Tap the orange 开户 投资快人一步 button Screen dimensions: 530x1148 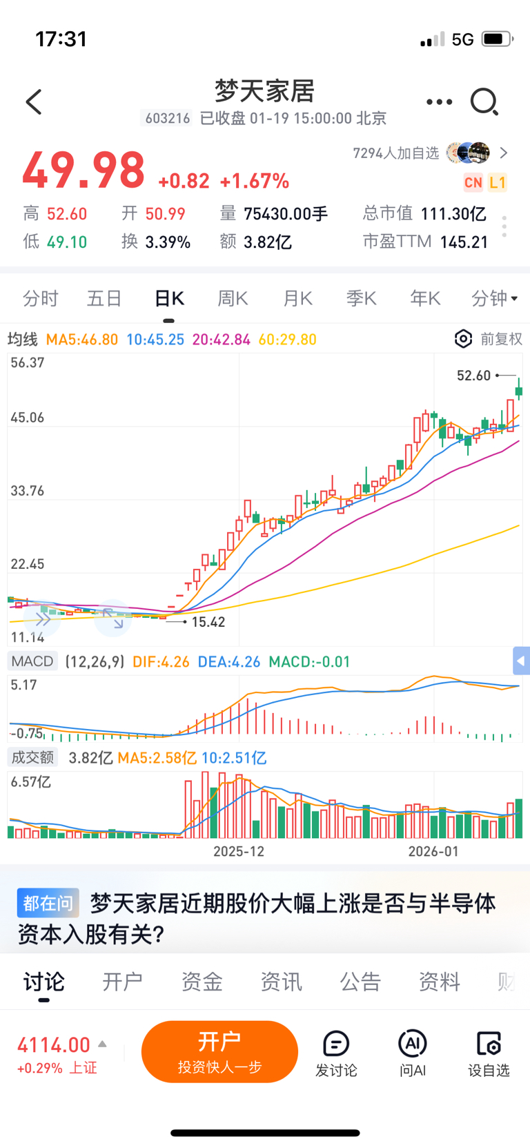[219, 1052]
